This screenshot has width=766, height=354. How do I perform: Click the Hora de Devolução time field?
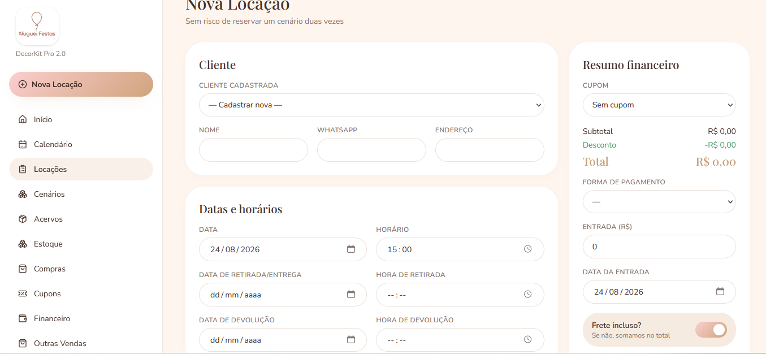tap(460, 340)
